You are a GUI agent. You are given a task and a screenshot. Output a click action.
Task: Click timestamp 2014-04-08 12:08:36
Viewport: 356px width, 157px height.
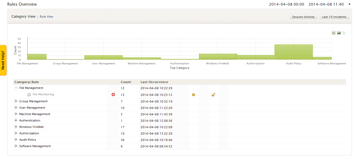coord(156,121)
